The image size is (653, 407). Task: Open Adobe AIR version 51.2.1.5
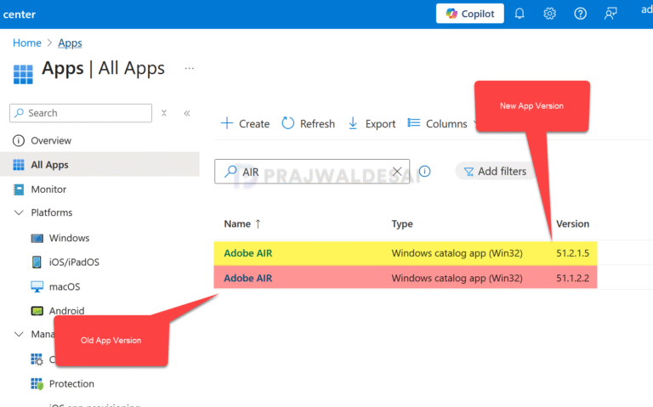[x=248, y=253]
